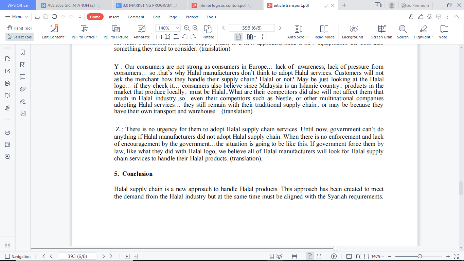Toggle the Navigation pane
The image size is (464, 261).
tap(18, 256)
